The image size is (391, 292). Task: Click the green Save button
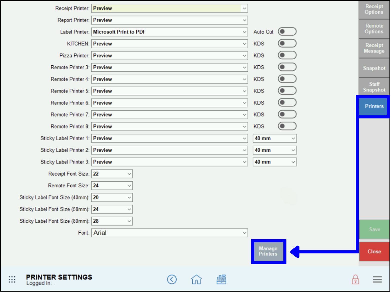pos(374,229)
